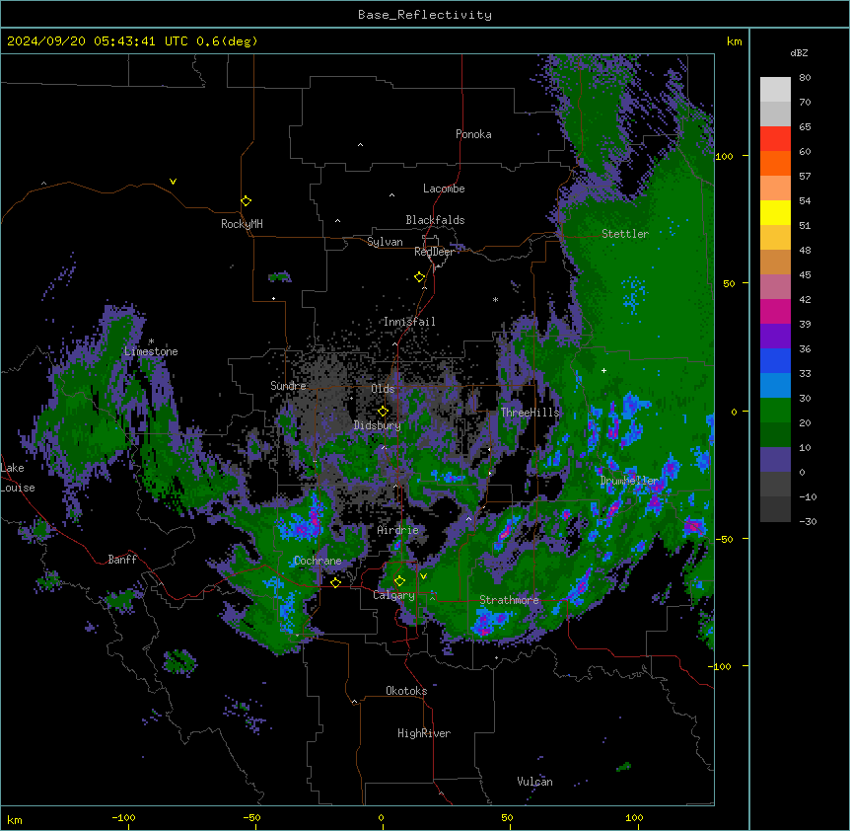Click the Cochrane label
This screenshot has width=850, height=831.
pyautogui.click(x=318, y=561)
